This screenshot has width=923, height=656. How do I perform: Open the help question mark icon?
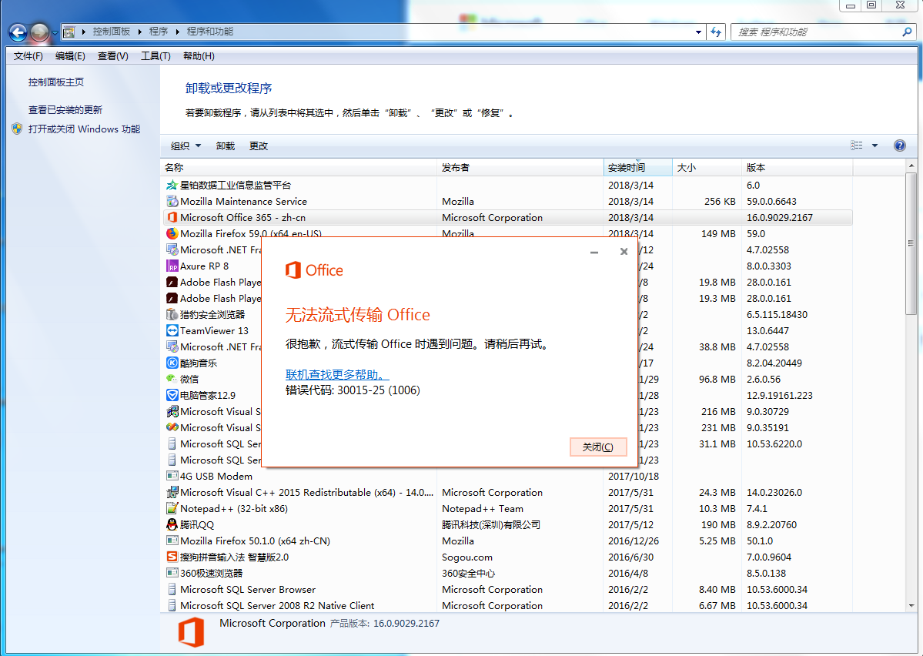(899, 146)
